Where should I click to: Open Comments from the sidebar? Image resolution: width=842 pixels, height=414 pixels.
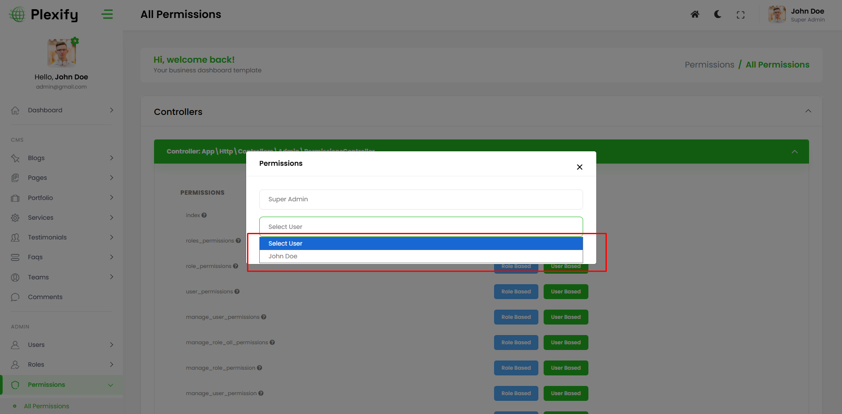pos(45,297)
